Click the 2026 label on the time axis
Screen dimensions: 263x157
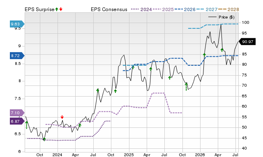click(x=200, y=155)
